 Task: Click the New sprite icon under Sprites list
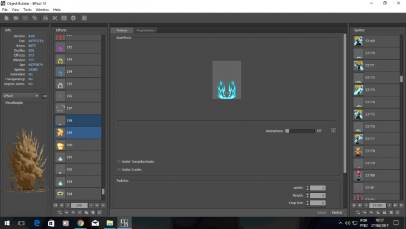pyautogui.click(x=391, y=212)
